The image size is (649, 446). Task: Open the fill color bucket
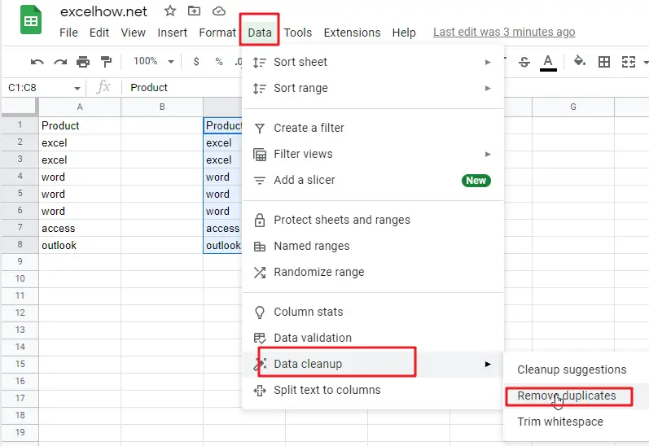point(580,62)
